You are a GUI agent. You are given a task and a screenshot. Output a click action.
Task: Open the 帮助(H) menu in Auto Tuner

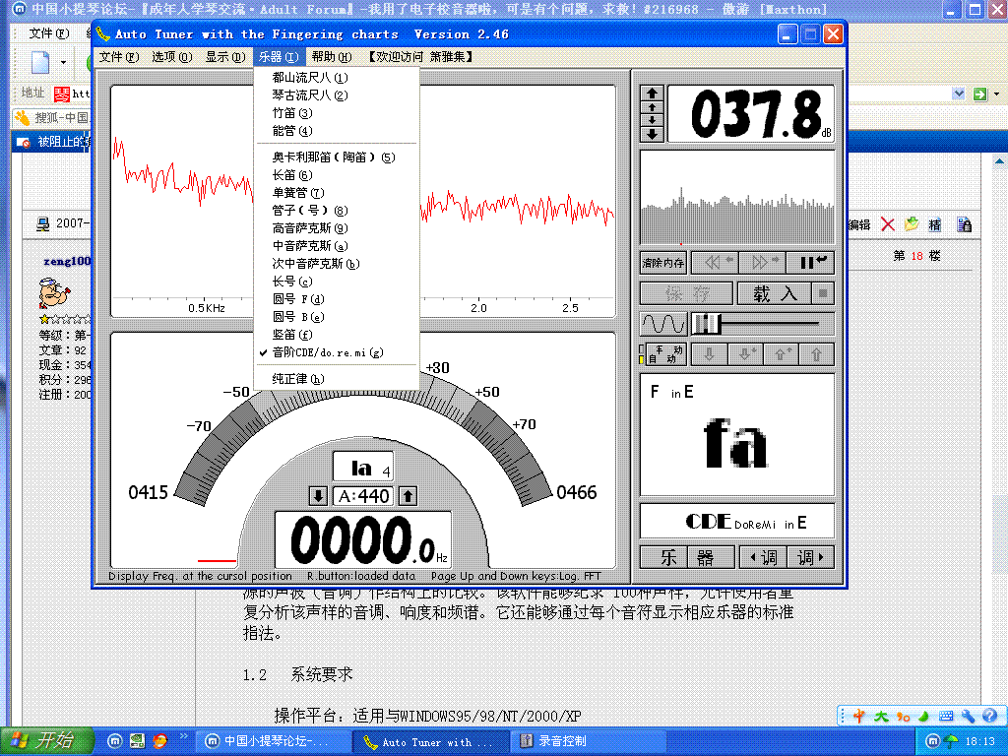tap(332, 57)
